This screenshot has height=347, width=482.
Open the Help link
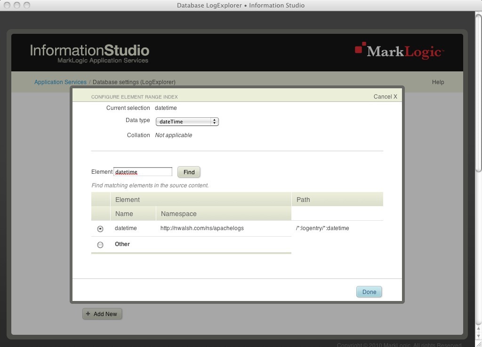[x=438, y=82]
